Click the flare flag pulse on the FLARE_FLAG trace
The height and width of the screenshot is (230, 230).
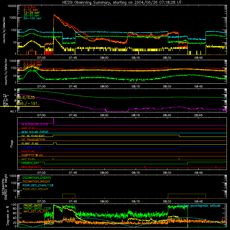pos(55,143)
